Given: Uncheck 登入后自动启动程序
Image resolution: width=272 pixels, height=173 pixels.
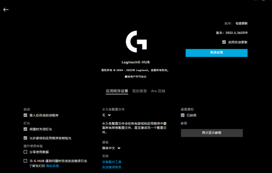Looking at the screenshot, I should tap(25, 115).
